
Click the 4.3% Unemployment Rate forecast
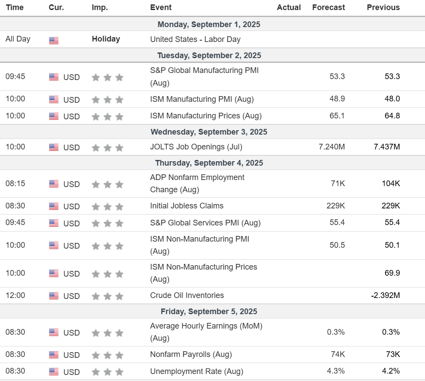336,371
